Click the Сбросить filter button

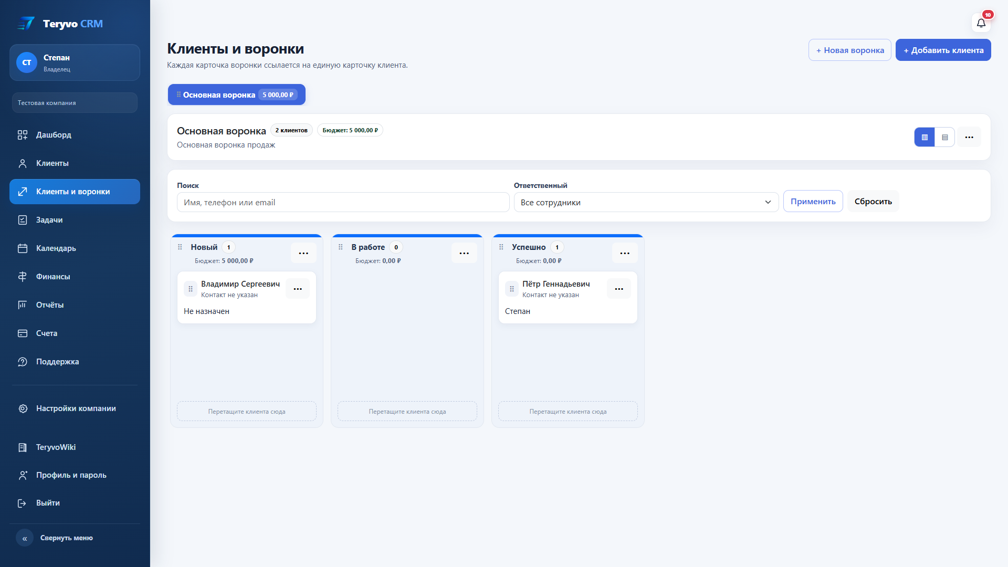(x=873, y=201)
